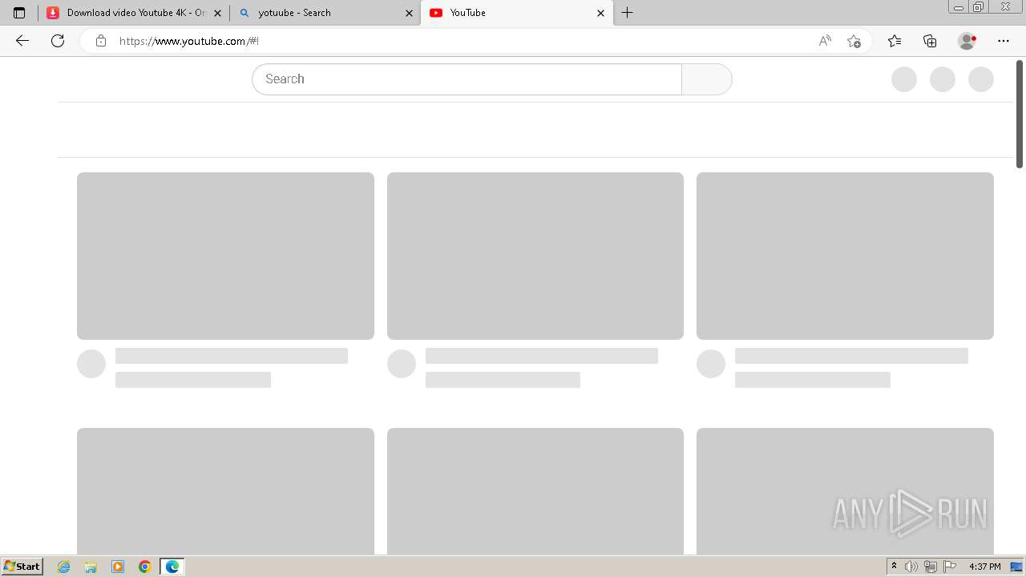Click the page vertical scrollbar thumb
Image resolution: width=1026 pixels, height=577 pixels.
[x=1020, y=114]
